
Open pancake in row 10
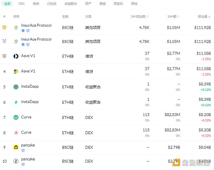pyautogui.click(x=28, y=159)
